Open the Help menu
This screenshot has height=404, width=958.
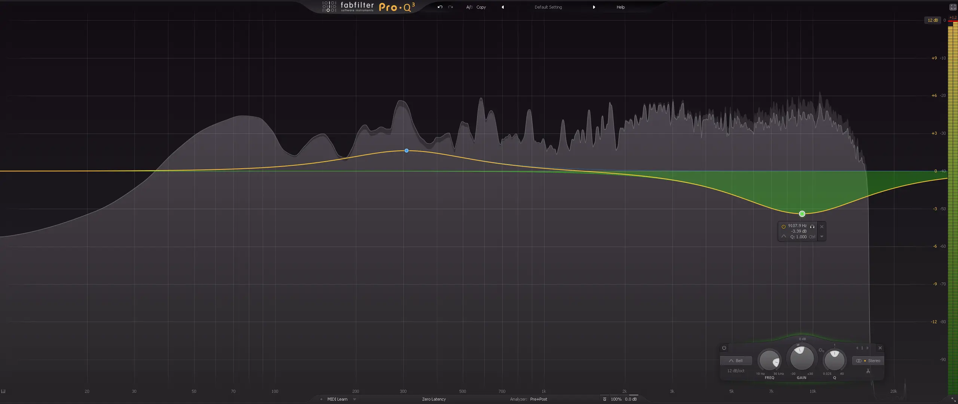coord(620,7)
